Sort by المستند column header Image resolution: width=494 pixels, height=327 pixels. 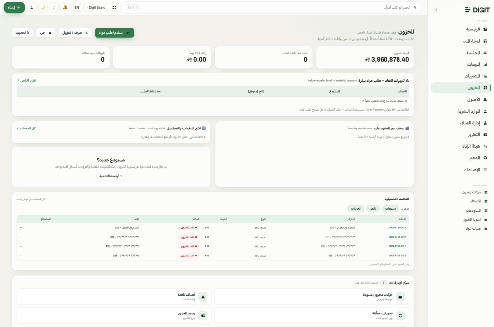(402, 219)
